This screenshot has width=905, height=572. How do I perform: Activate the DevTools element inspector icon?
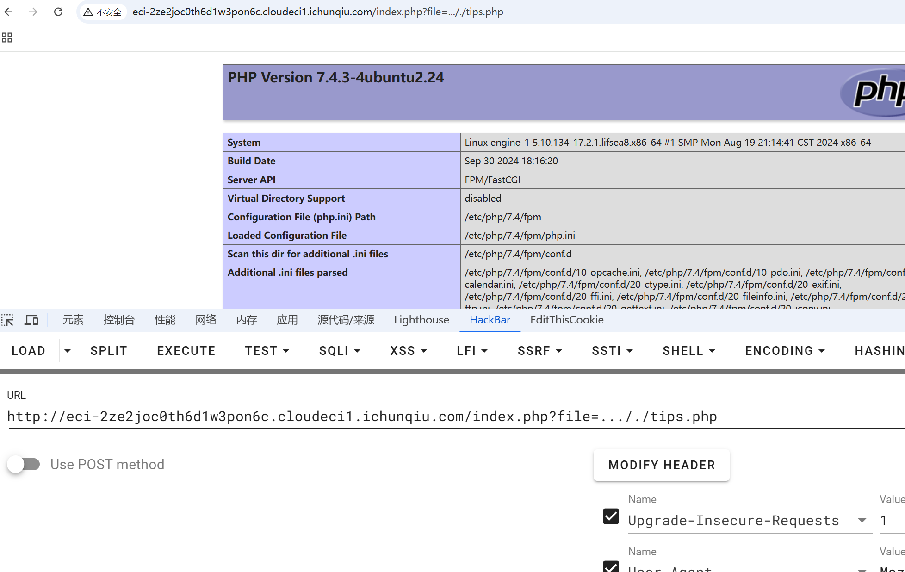8,320
